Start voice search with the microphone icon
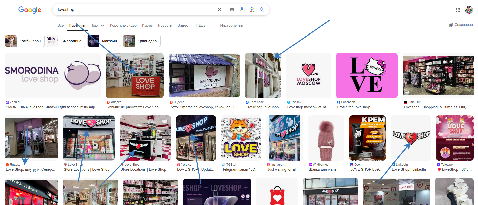The image size is (478, 205). 242,10
